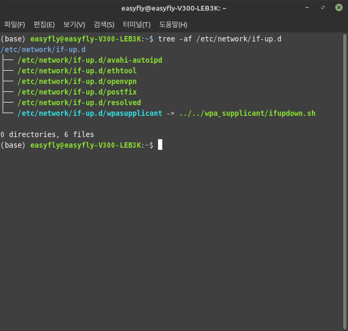Click the avahi-autoipd path line

tap(90, 60)
